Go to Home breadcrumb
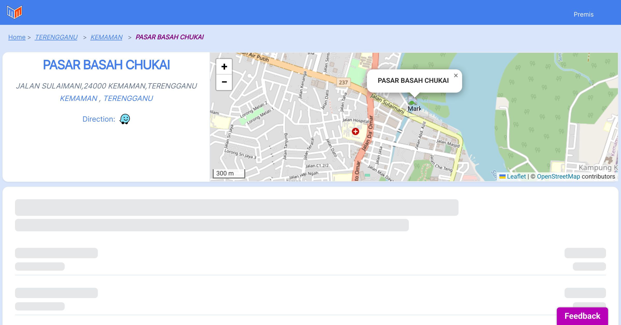The width and height of the screenshot is (621, 325). (17, 37)
